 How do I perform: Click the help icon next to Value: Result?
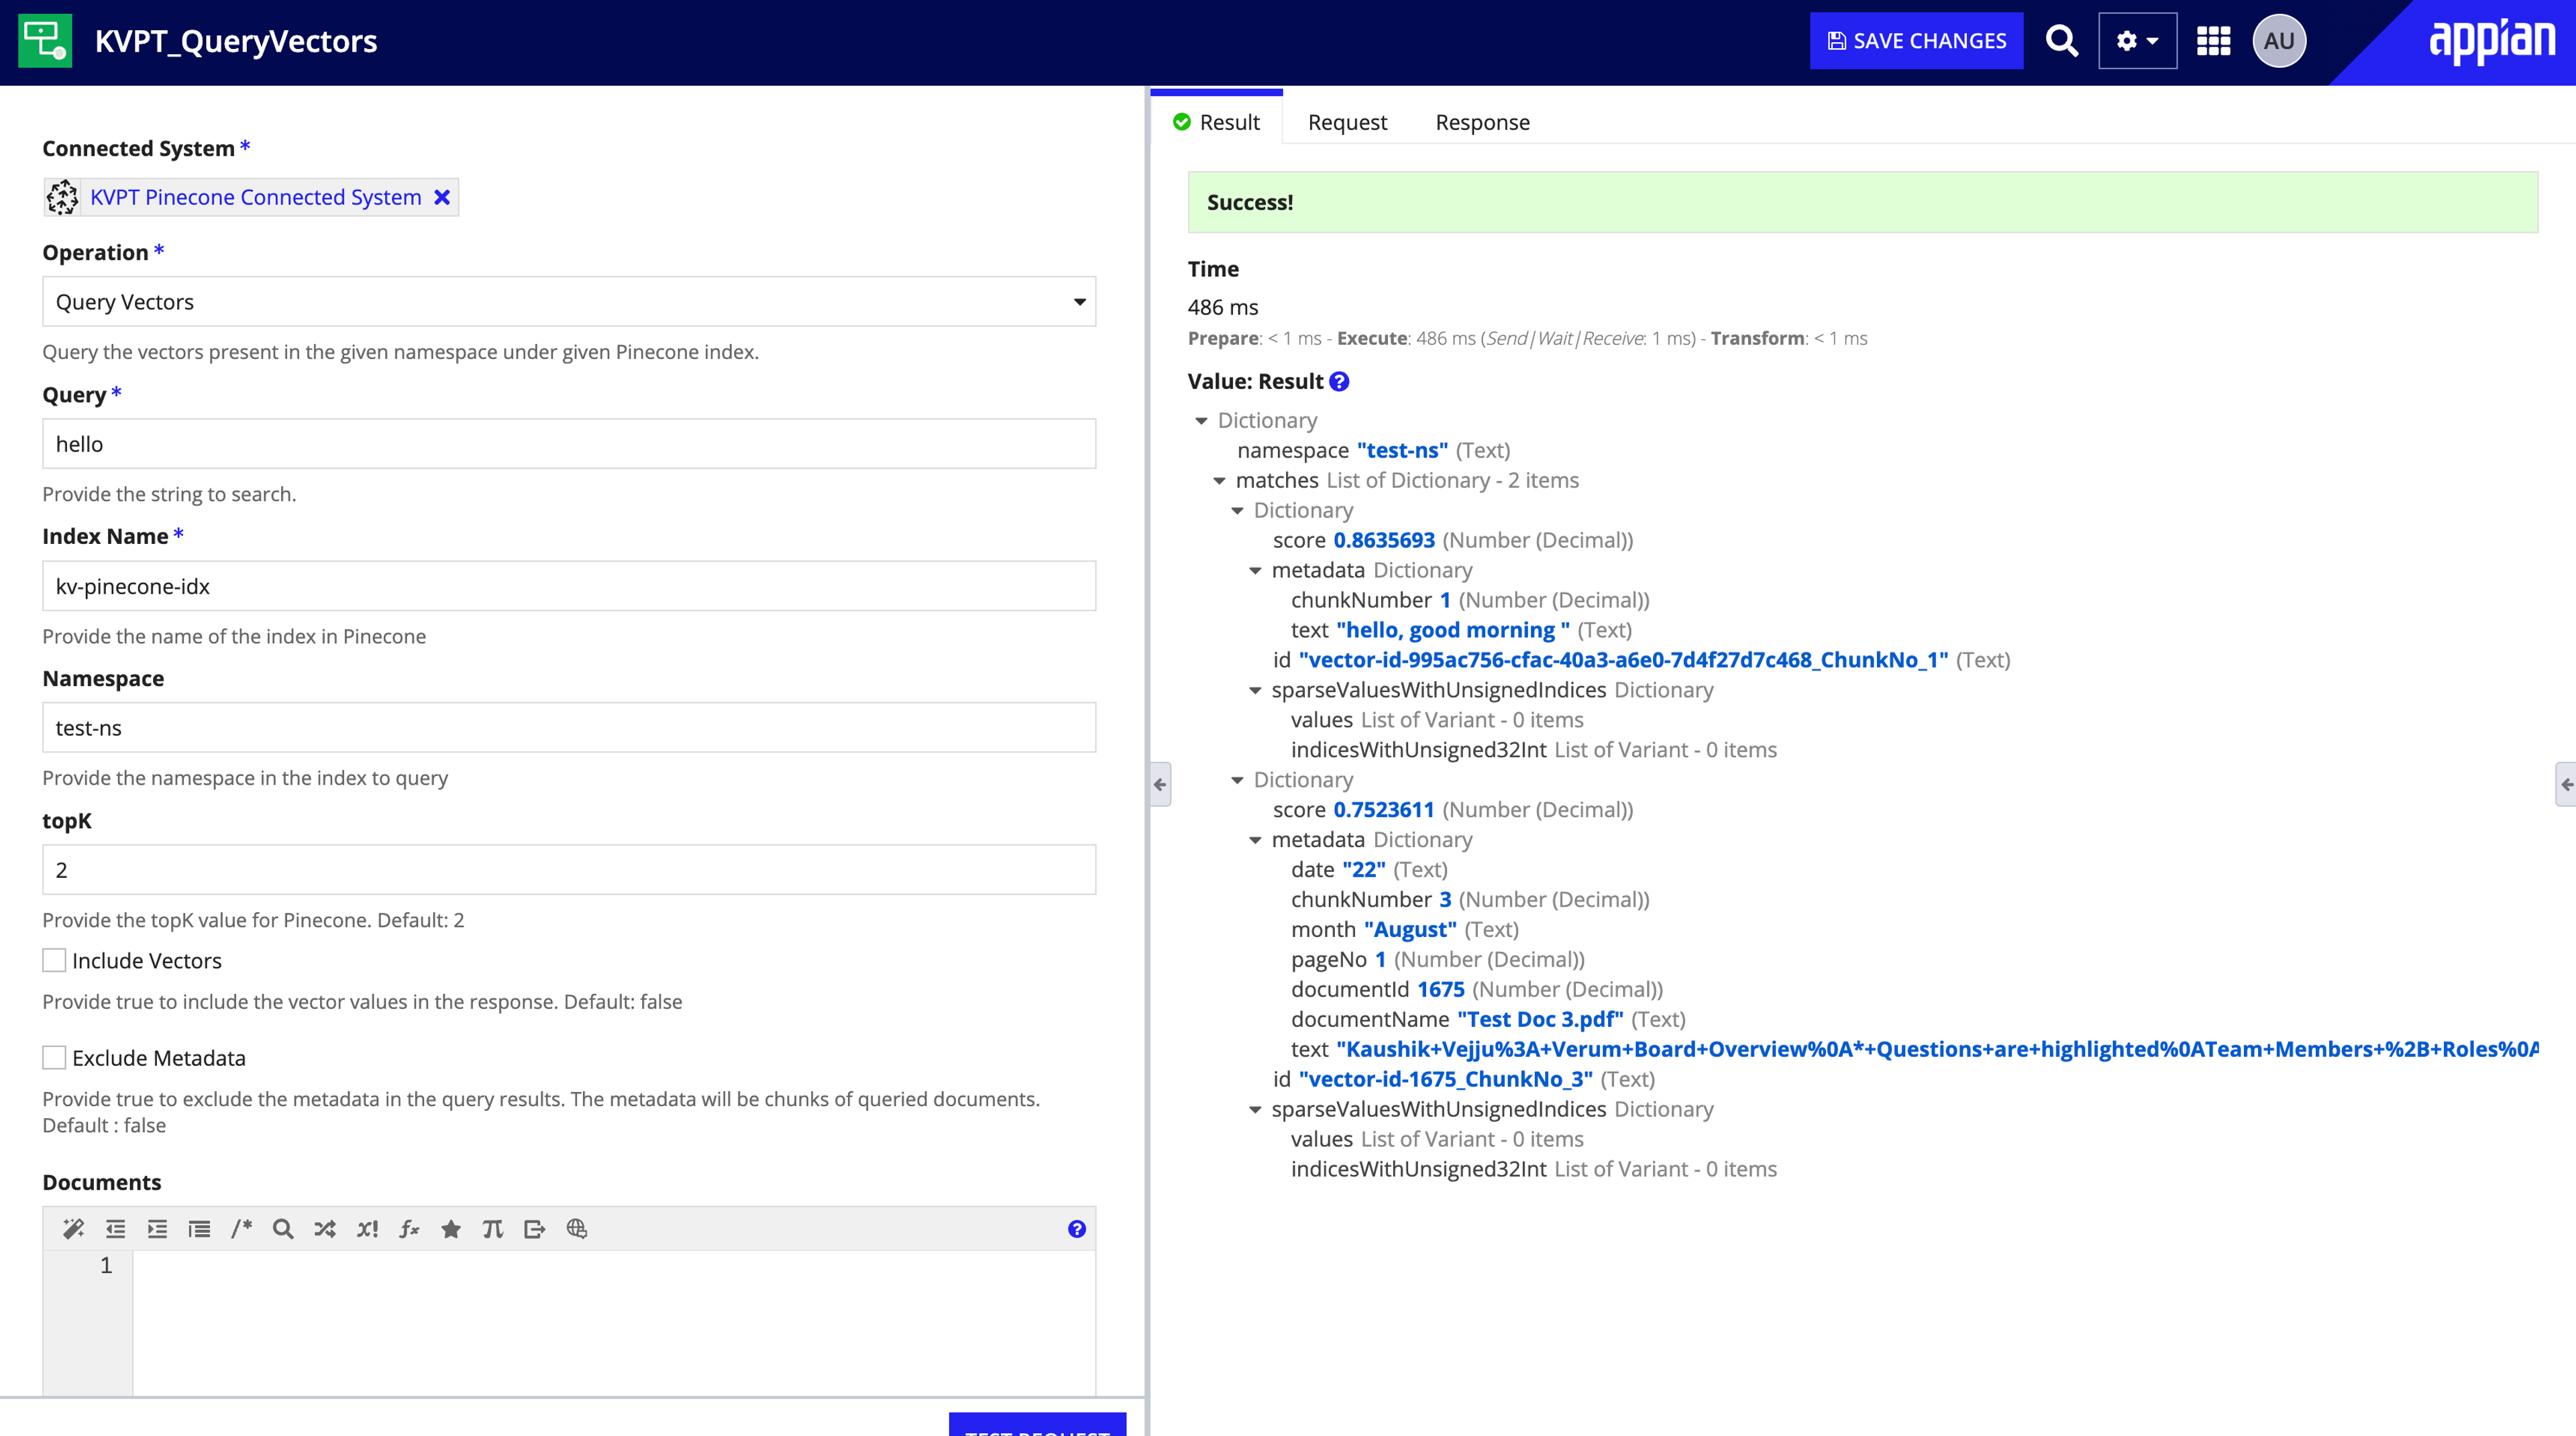1339,381
